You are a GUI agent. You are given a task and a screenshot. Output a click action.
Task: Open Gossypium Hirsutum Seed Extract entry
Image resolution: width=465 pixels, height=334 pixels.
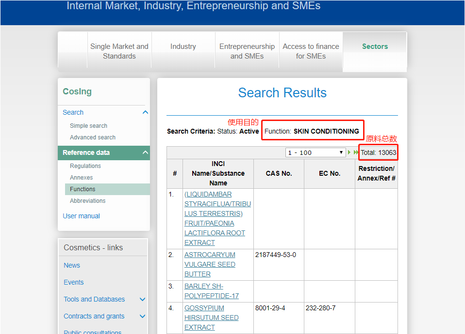(x=211, y=318)
